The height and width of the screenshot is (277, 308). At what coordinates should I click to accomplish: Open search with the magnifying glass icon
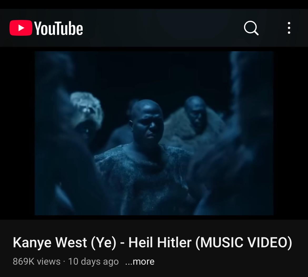251,28
